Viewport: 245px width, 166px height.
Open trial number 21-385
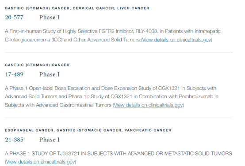point(14,140)
